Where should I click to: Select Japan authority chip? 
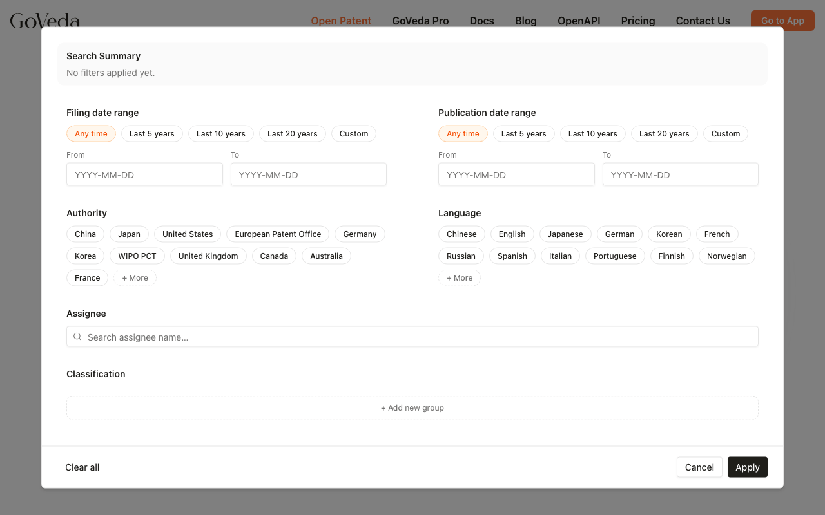coord(129,234)
